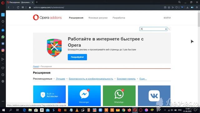Viewport: 200px width, 113px height.
Task: Click the ad blocker shield banner image
Action: click(54, 48)
